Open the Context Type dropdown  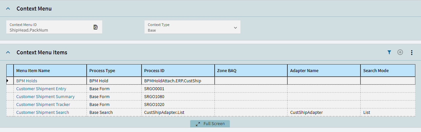click(192, 27)
